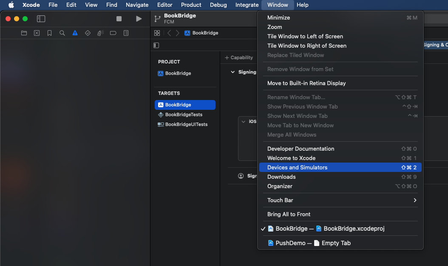This screenshot has height=266, width=448.
Task: Show the Bookmark navigator
Action: 50,33
